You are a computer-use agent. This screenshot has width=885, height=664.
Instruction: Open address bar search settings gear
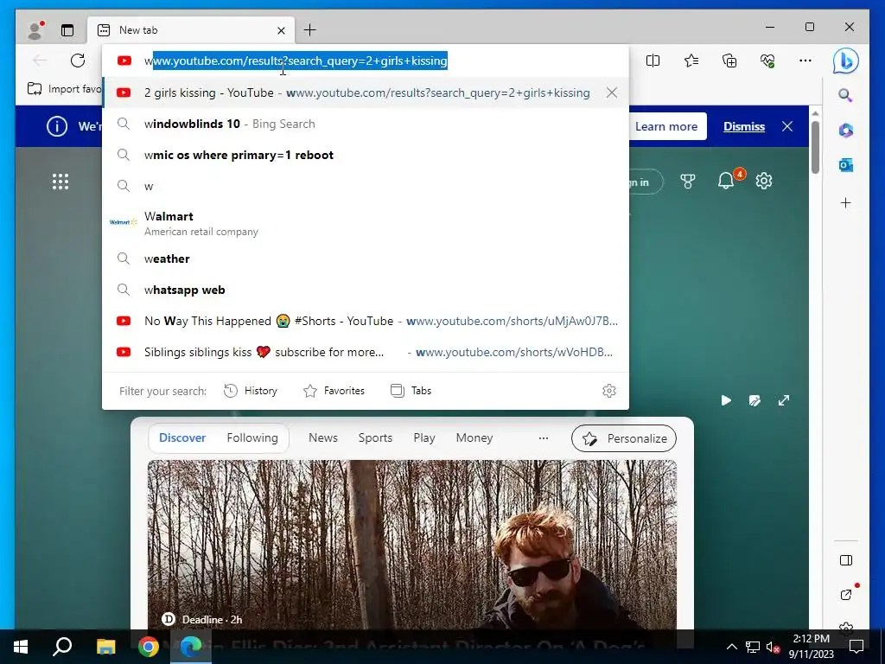(x=609, y=391)
